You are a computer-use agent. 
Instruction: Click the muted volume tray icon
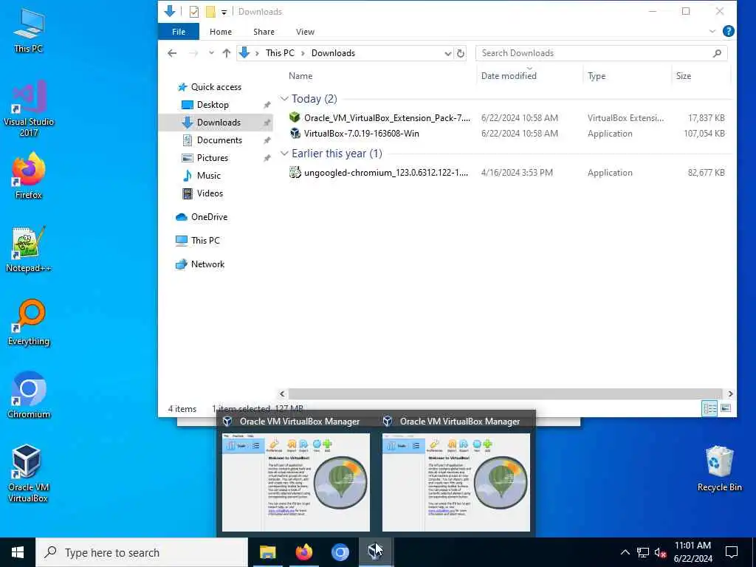pos(661,552)
